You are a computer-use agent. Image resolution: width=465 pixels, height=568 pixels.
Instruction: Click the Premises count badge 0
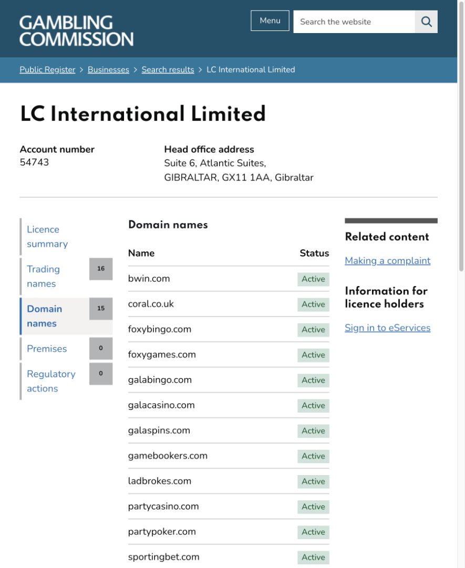[x=101, y=349]
